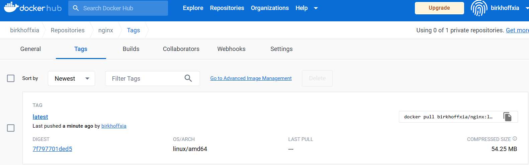Click the Filter Tags search icon

click(188, 78)
